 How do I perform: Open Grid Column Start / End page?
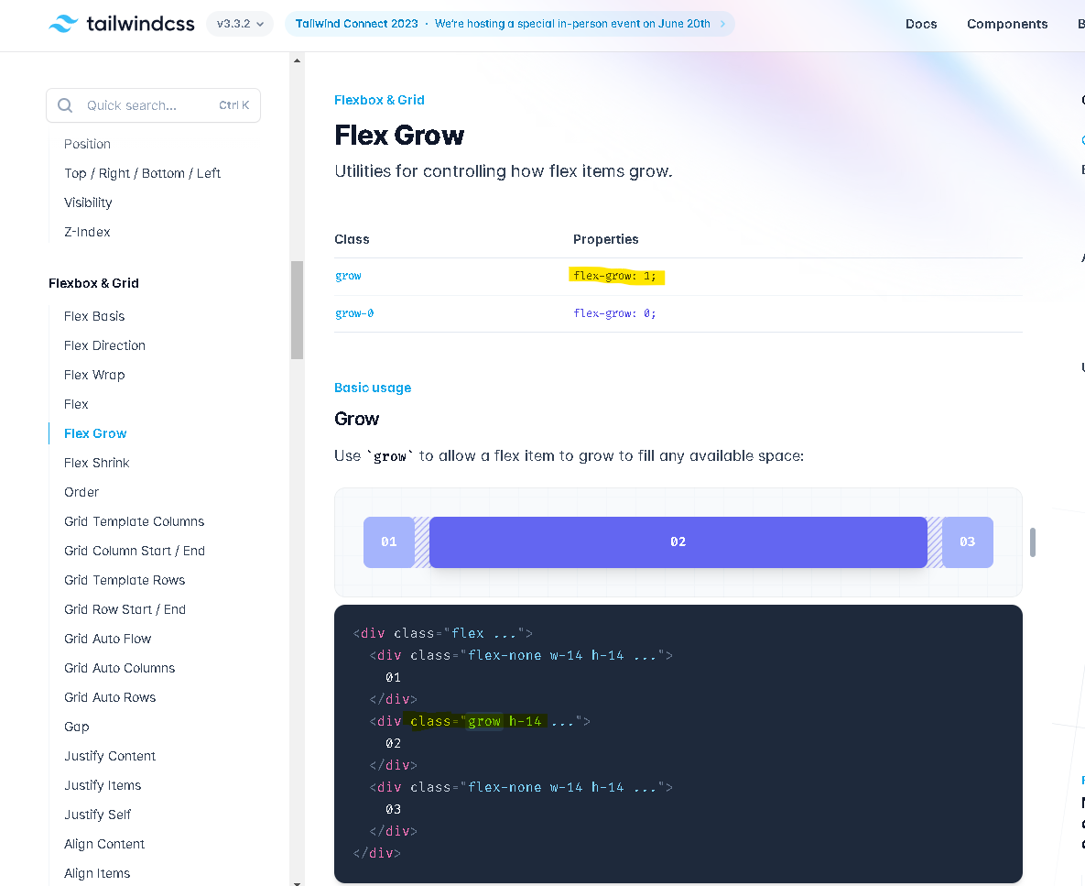[x=135, y=551]
